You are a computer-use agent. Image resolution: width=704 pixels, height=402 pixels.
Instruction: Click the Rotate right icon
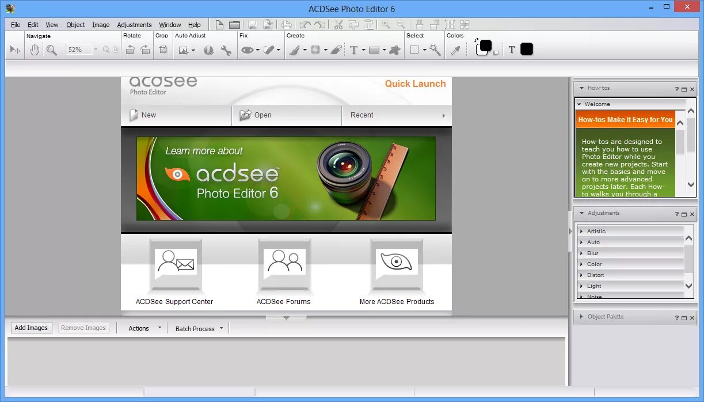145,50
